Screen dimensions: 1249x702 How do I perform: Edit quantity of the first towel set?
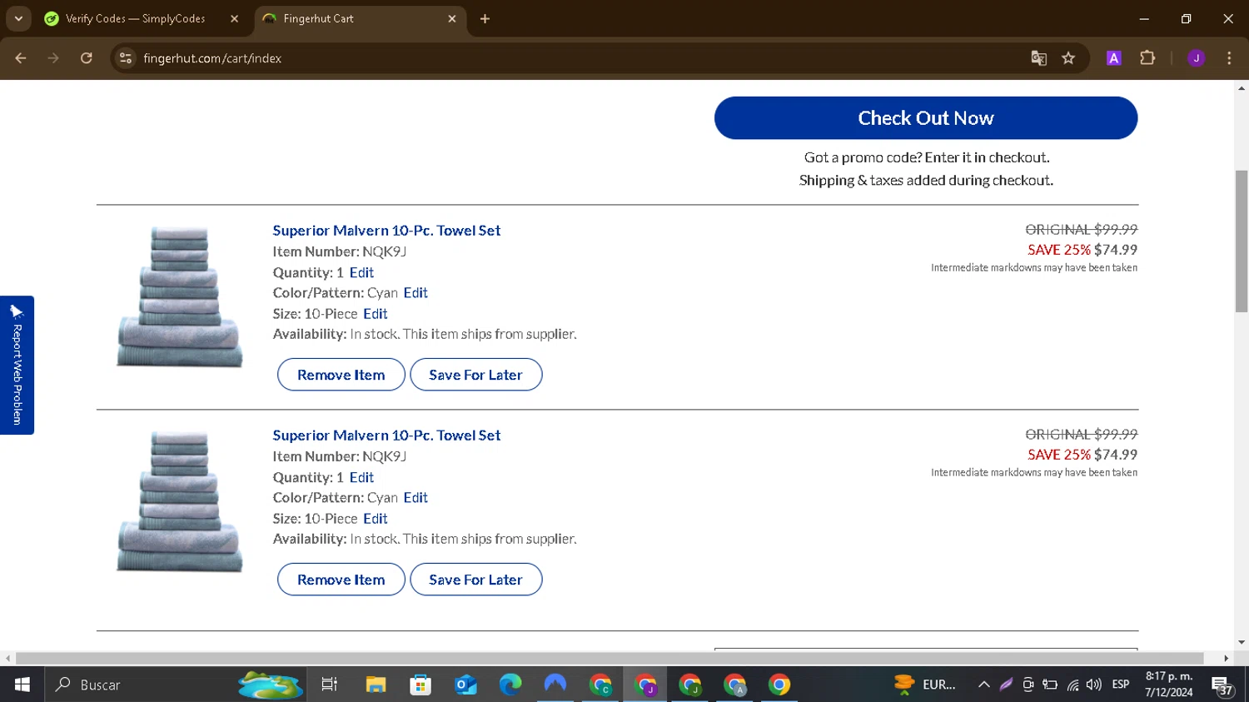coord(361,272)
